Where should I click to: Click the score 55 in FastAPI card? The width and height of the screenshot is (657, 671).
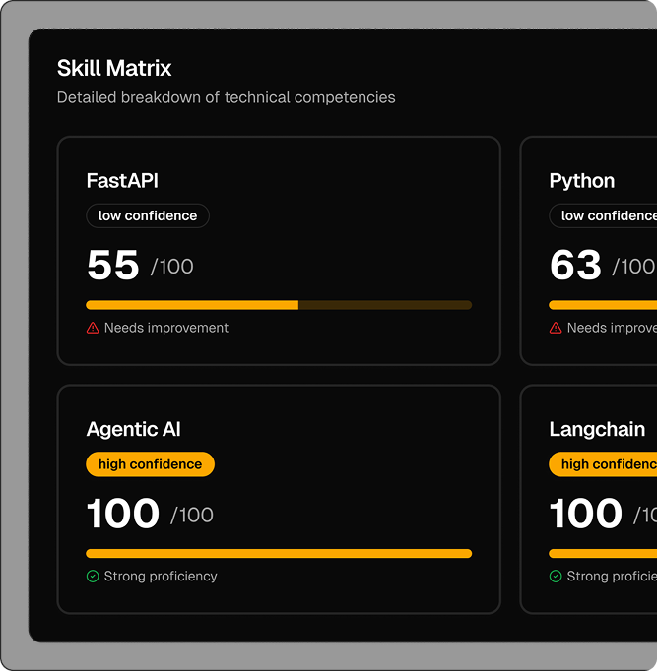click(x=113, y=265)
